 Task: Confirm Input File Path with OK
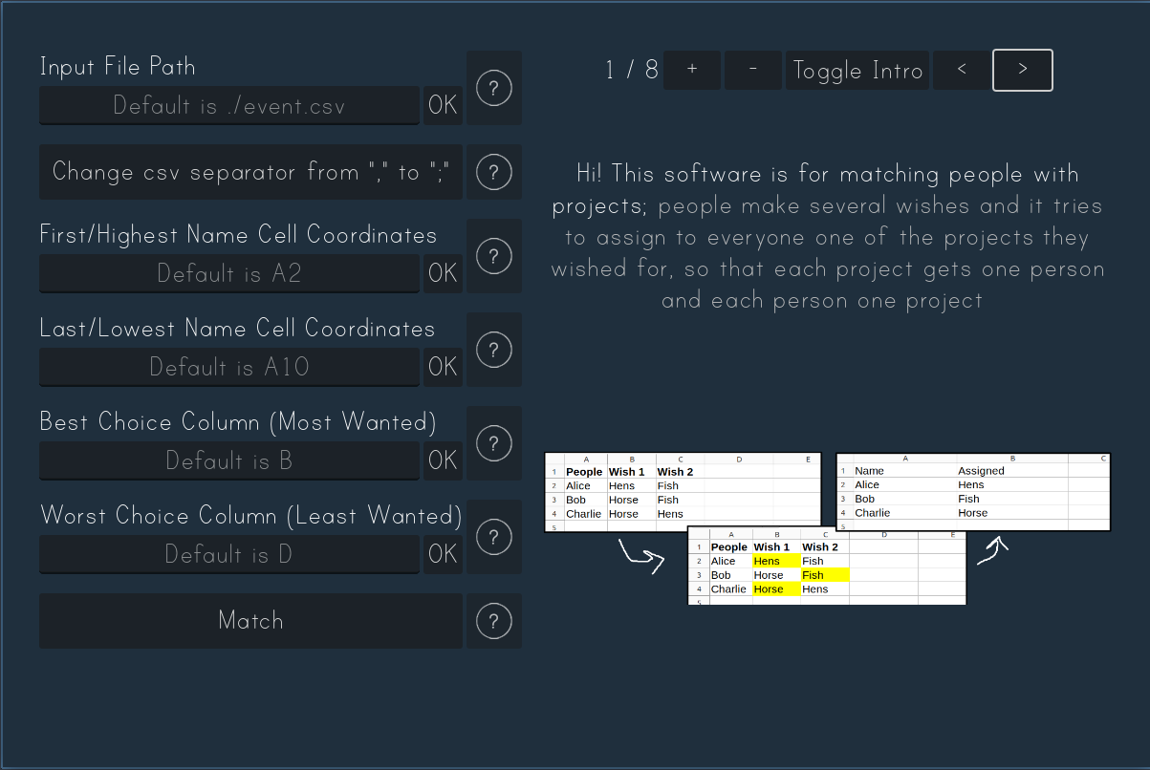[443, 105]
